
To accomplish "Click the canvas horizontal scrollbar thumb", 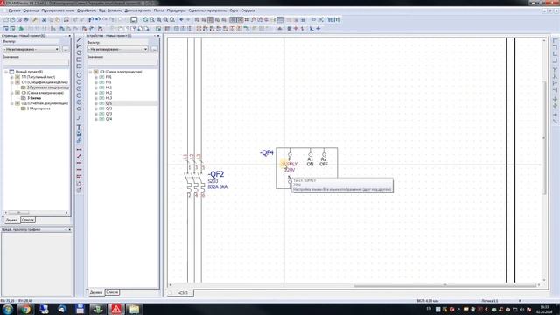I will point(445,285).
